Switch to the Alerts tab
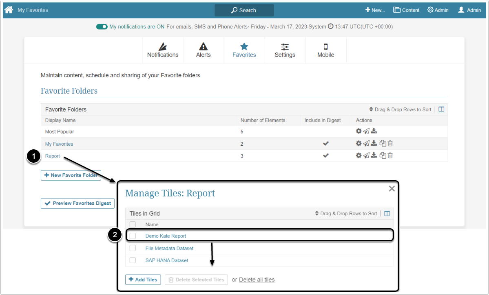This screenshot has height=295, width=489. click(x=204, y=50)
